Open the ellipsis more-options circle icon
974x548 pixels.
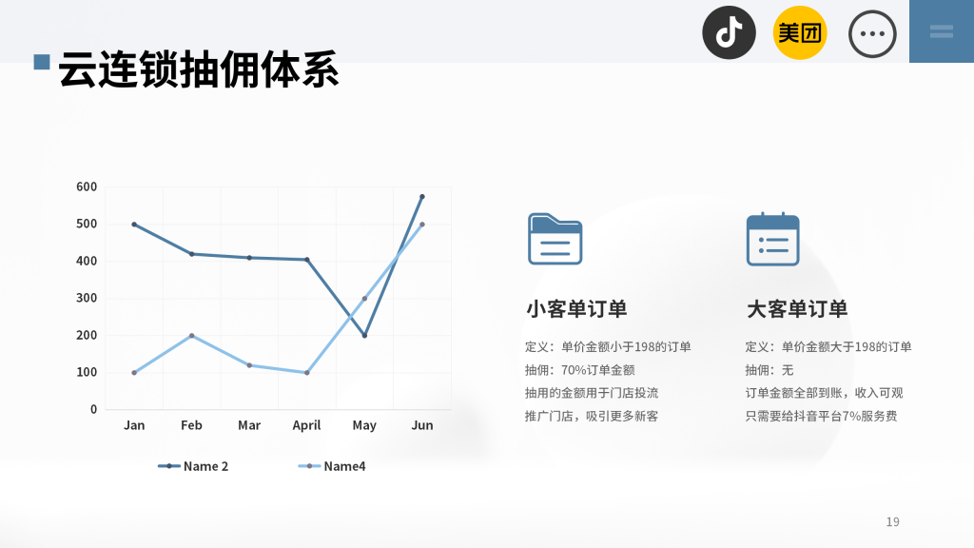coord(871,32)
